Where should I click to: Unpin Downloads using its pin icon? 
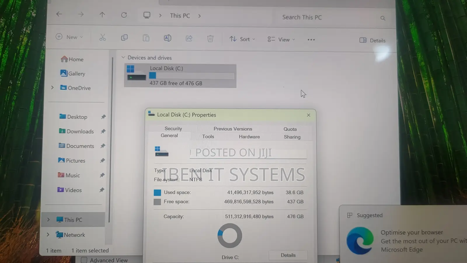(x=103, y=131)
